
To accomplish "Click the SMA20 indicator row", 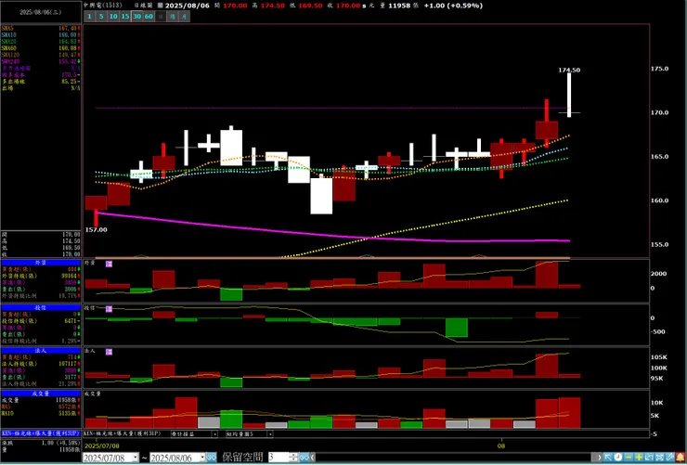I will point(41,41).
